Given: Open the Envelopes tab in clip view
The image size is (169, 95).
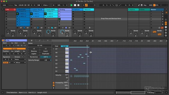Looking at the screenshot, I should pyautogui.click(x=40, y=40).
